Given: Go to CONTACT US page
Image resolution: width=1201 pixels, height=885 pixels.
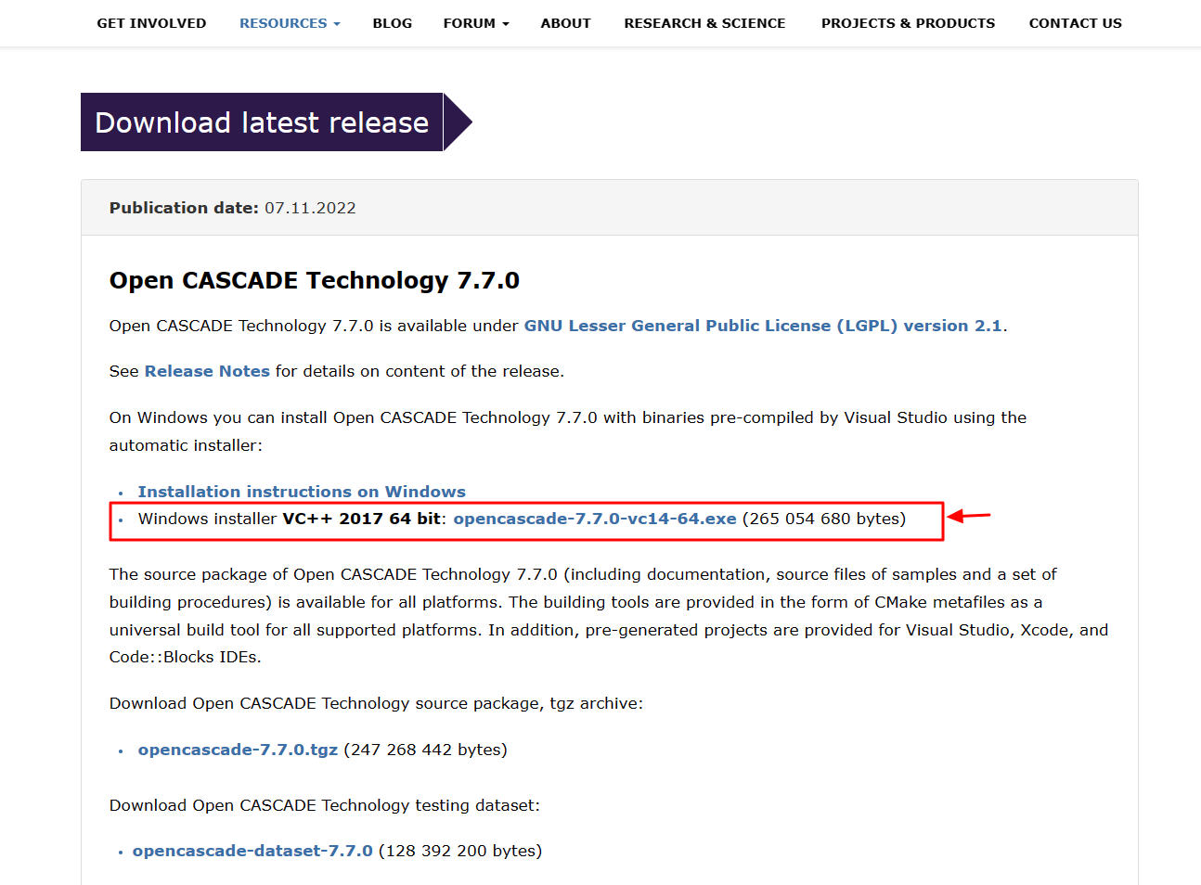Looking at the screenshot, I should tap(1076, 23).
